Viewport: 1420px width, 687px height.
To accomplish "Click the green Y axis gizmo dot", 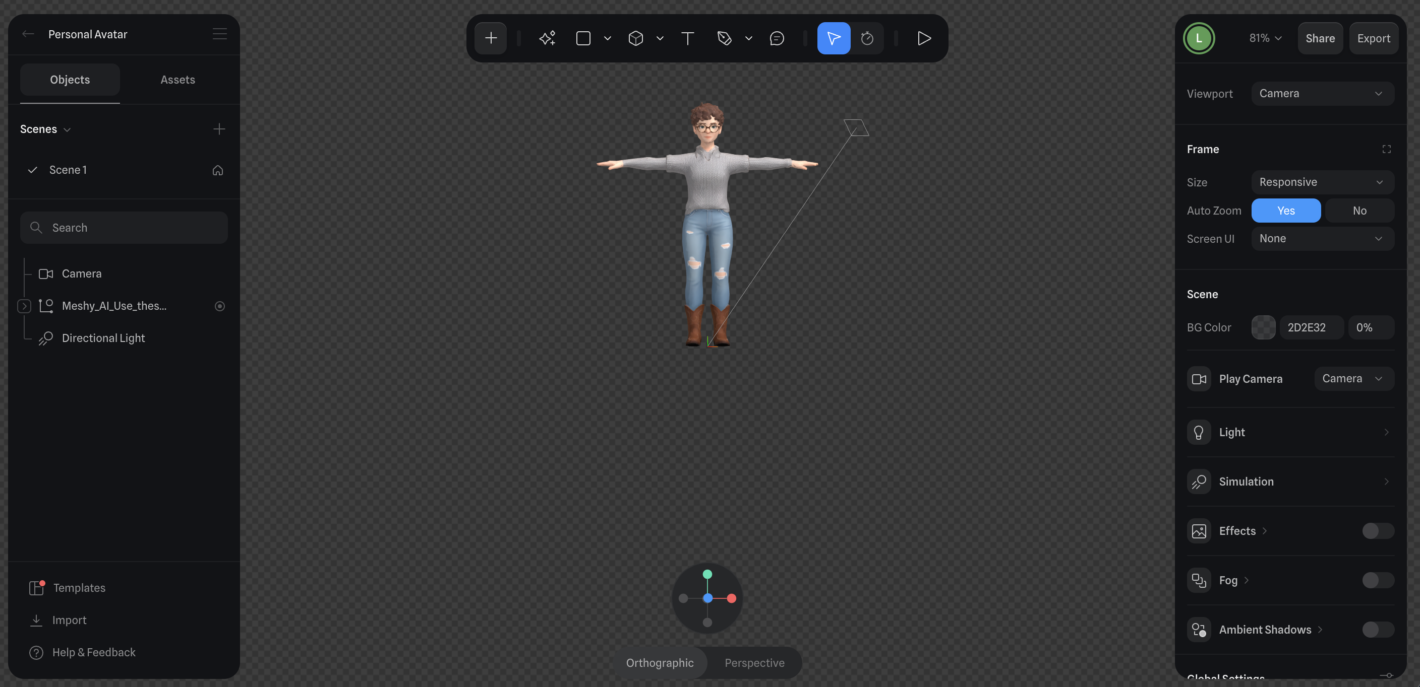I will pos(707,574).
